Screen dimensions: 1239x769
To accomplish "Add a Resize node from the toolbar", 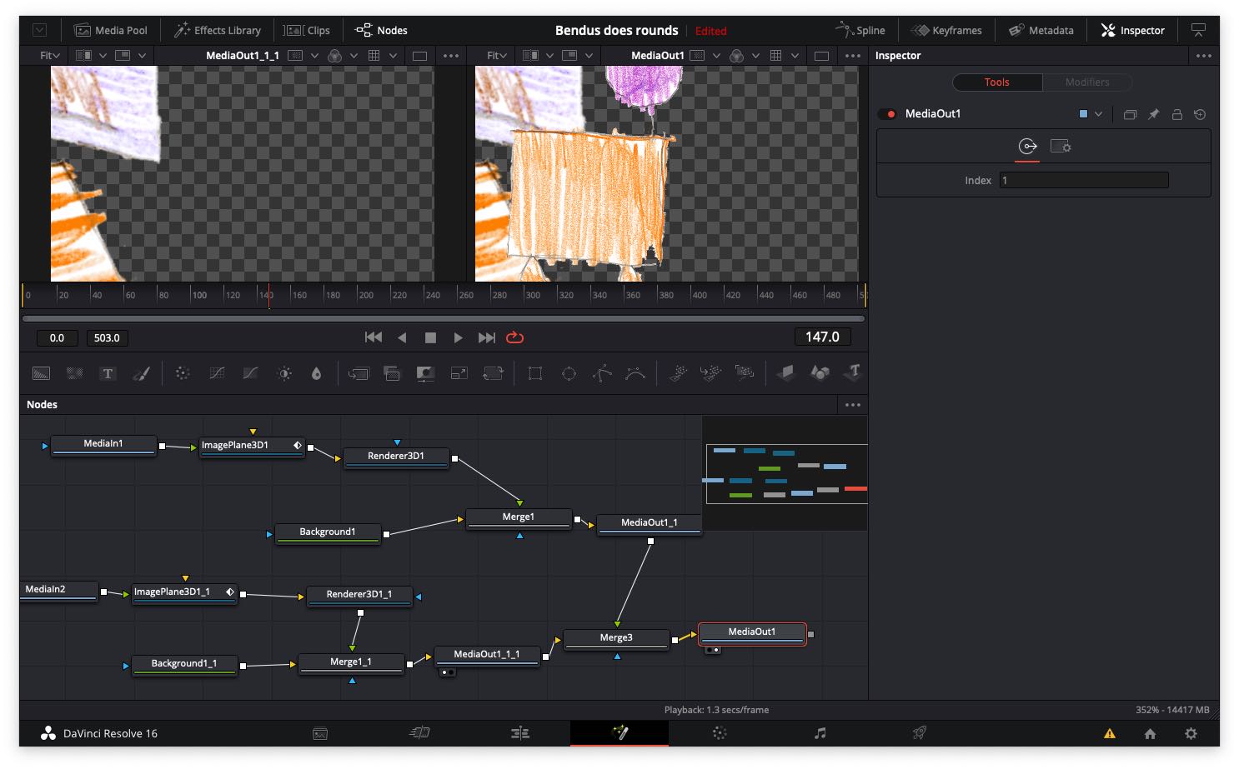I will 459,373.
